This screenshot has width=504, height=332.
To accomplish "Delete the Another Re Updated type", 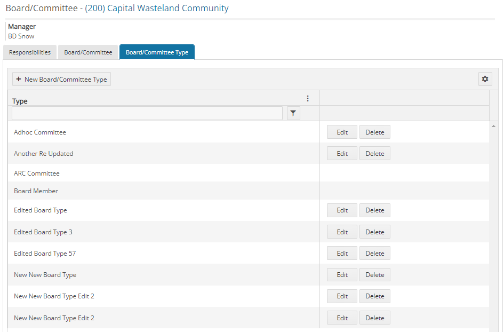I will 375,153.
